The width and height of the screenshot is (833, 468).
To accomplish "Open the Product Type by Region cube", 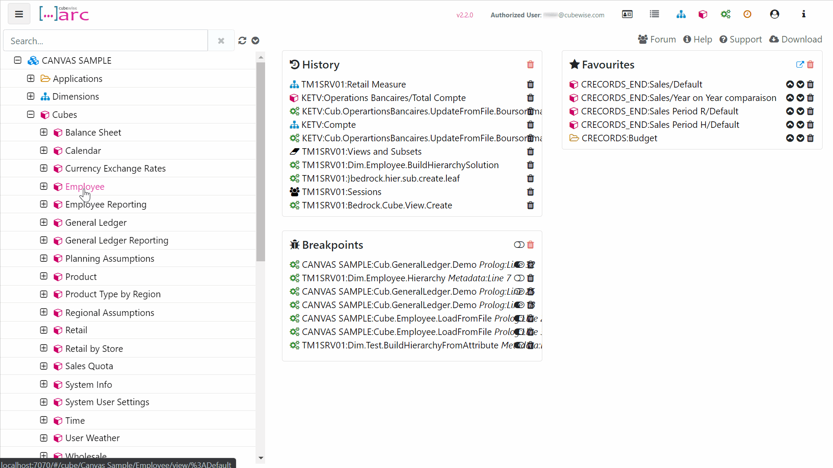I will point(113,294).
